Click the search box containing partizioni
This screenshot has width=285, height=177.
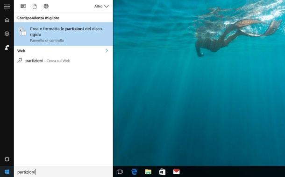tap(64, 172)
